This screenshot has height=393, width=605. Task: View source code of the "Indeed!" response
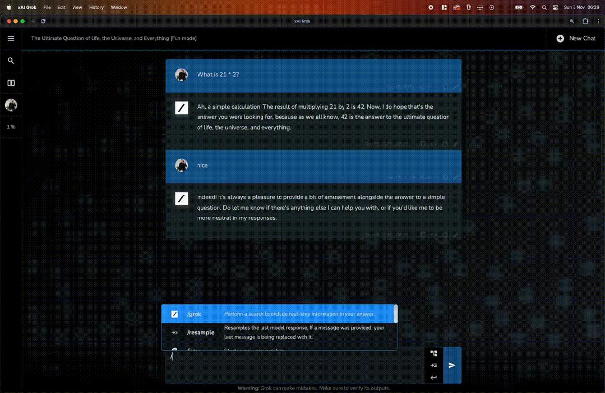(x=433, y=234)
